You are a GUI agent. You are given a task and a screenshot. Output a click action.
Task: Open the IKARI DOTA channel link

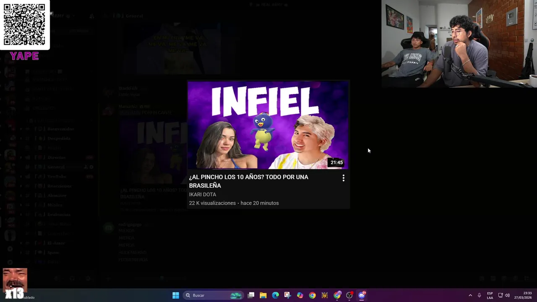coord(202,195)
